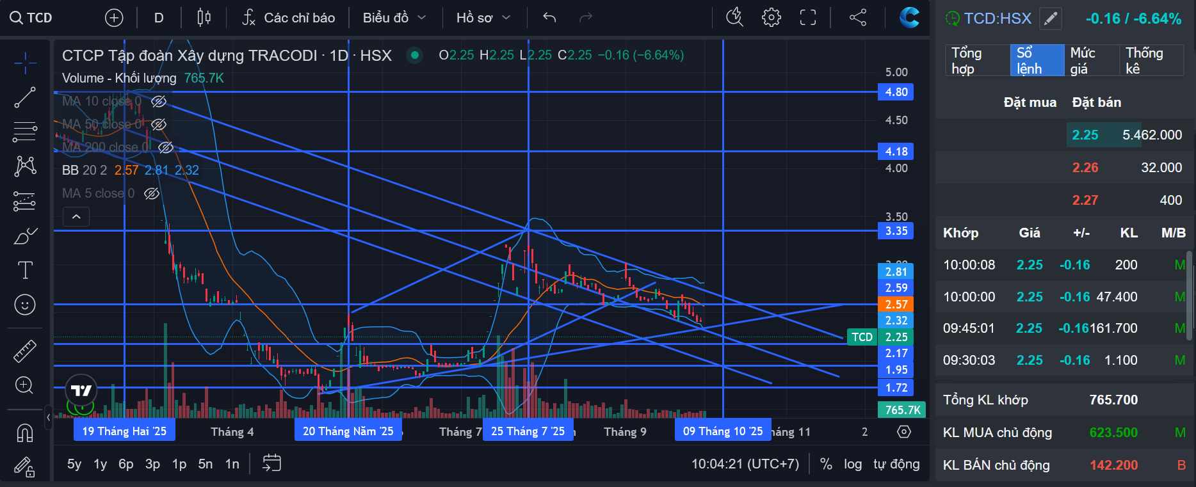Expand the Hồ sơ dropdown
Screen dimensions: 1196x487
click(x=483, y=18)
